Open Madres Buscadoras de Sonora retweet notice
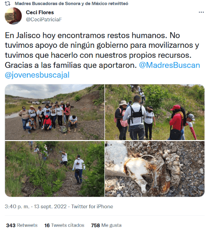Viewport: 208px width, 231px height. (71, 3)
